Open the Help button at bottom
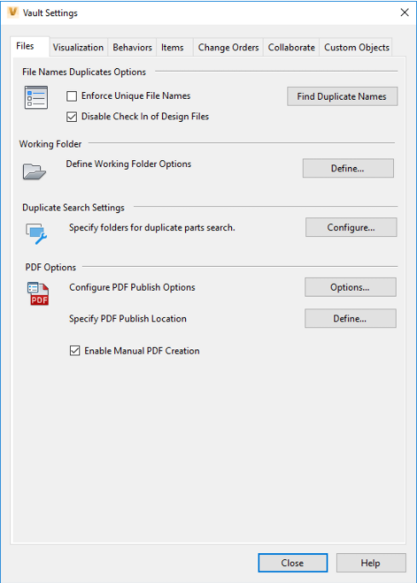 [x=371, y=563]
